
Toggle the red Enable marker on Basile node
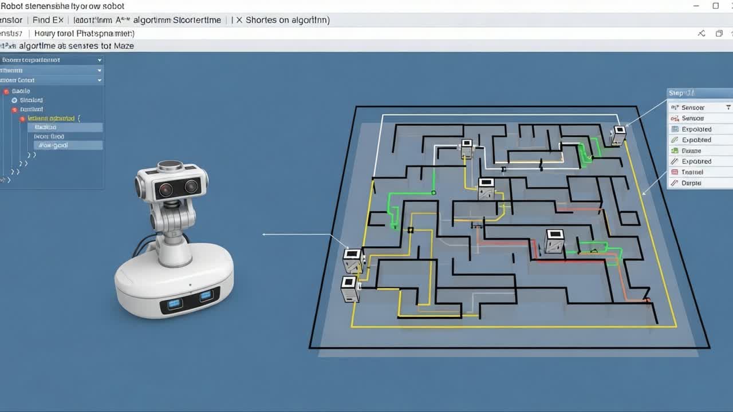6,90
